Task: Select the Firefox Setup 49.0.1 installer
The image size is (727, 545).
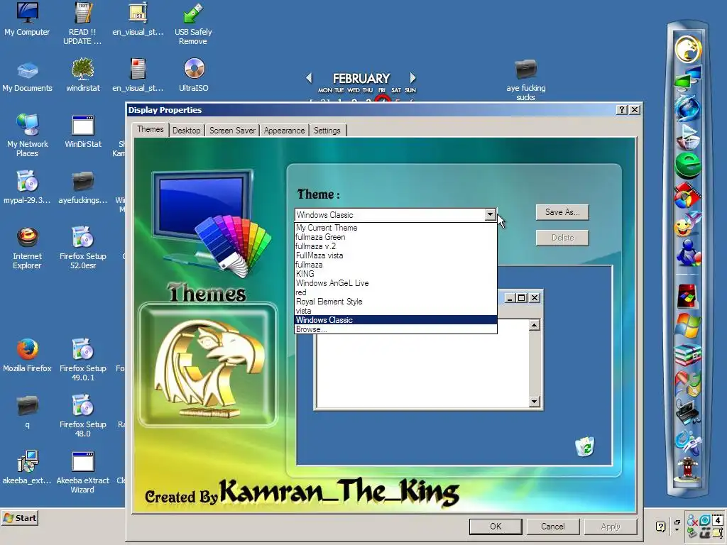Action: point(83,360)
